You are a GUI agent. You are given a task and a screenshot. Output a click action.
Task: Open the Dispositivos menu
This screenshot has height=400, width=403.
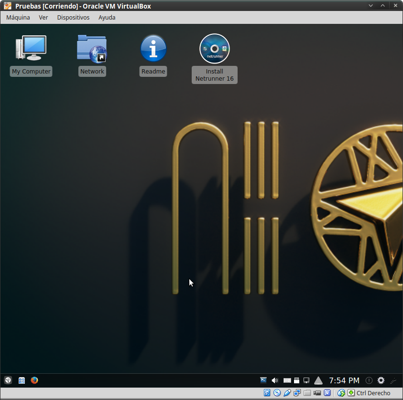[x=73, y=17]
